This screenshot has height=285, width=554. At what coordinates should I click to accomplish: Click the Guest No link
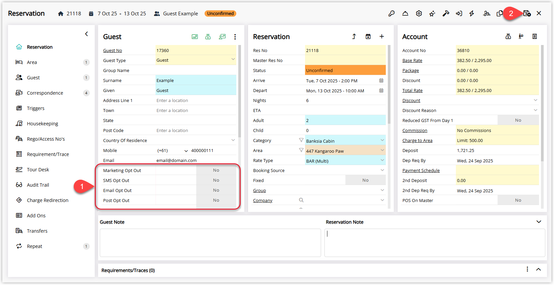[112, 51]
